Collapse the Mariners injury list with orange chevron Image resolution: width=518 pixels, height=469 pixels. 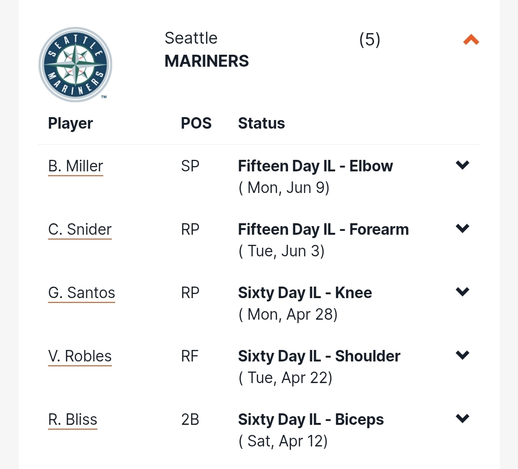[x=471, y=40]
